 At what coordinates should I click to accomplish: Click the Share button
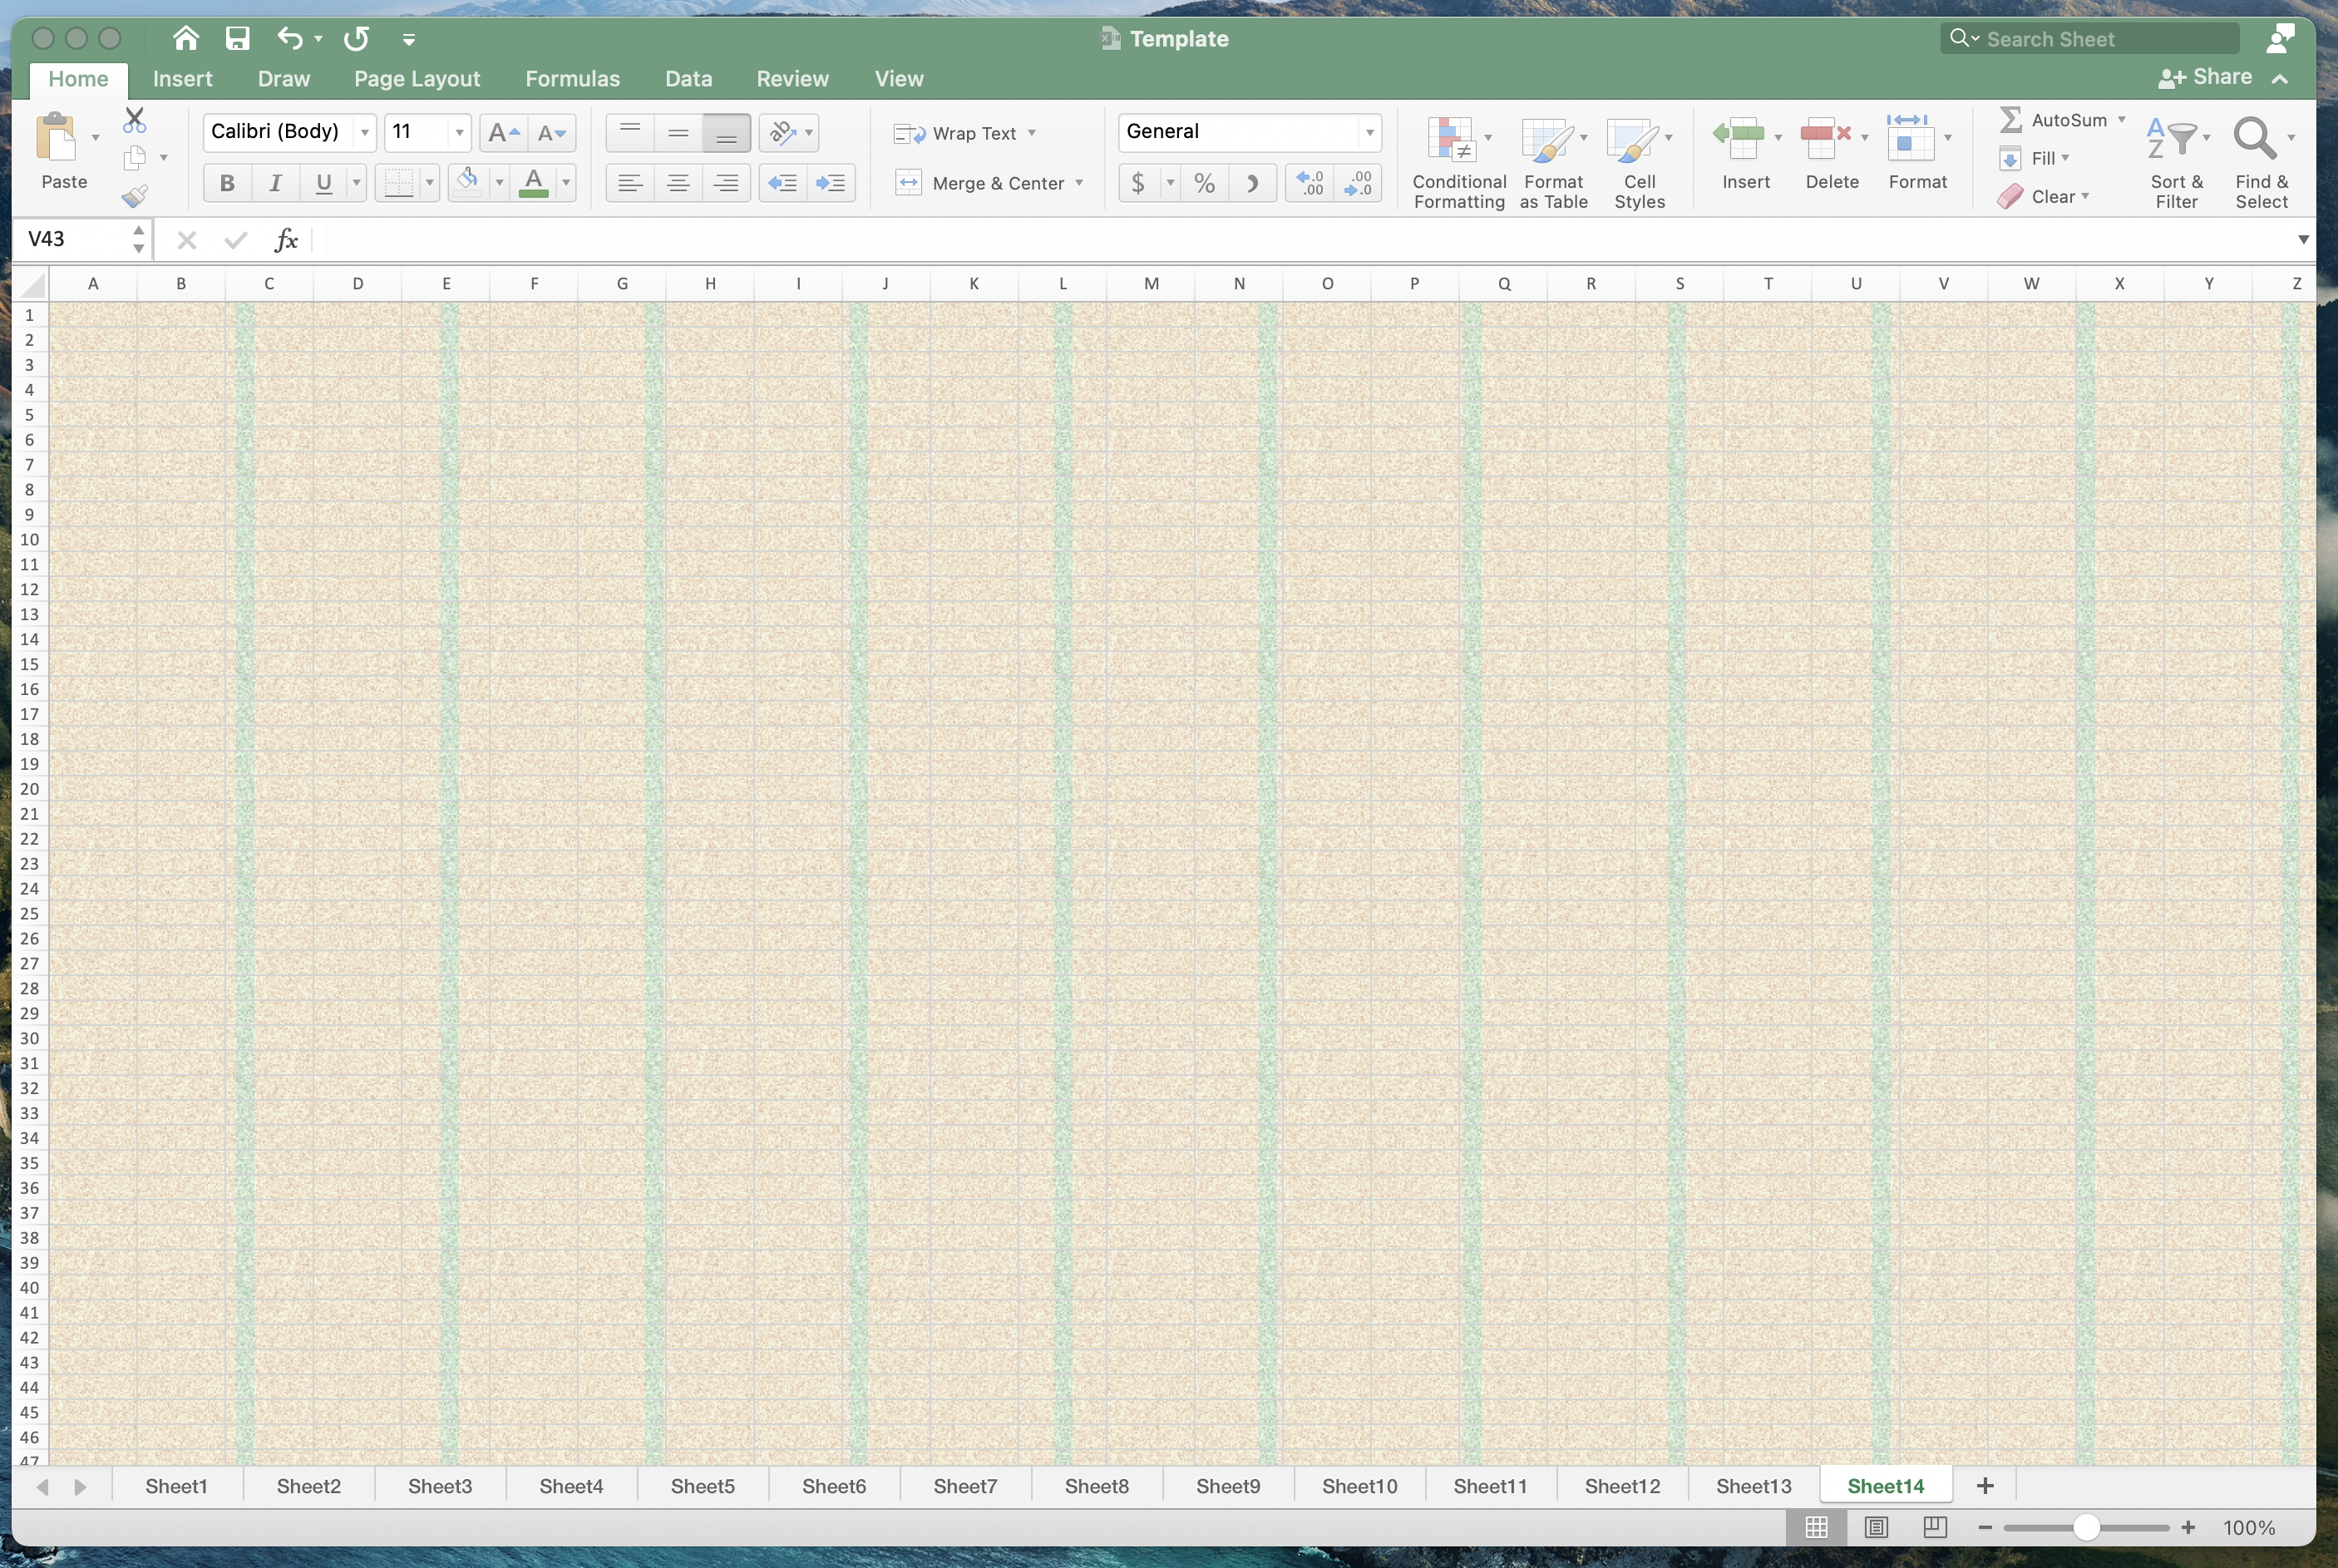click(2207, 77)
